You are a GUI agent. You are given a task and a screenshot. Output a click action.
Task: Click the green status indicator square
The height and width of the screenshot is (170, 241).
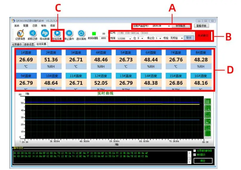(94, 33)
